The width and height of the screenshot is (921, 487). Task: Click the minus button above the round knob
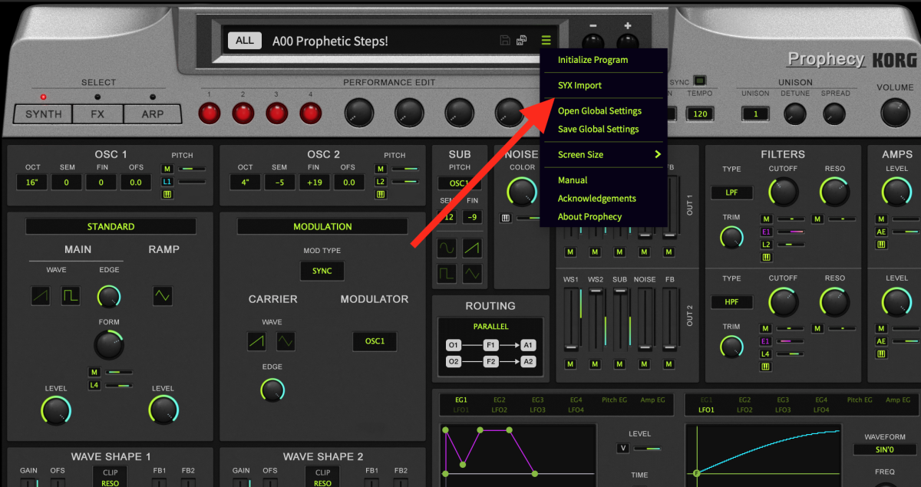coord(593,25)
